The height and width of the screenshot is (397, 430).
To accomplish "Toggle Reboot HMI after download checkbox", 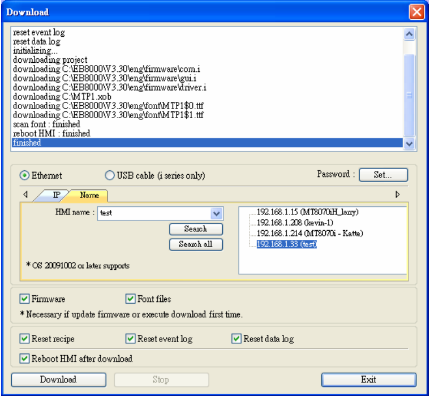I will pyautogui.click(x=24, y=359).
